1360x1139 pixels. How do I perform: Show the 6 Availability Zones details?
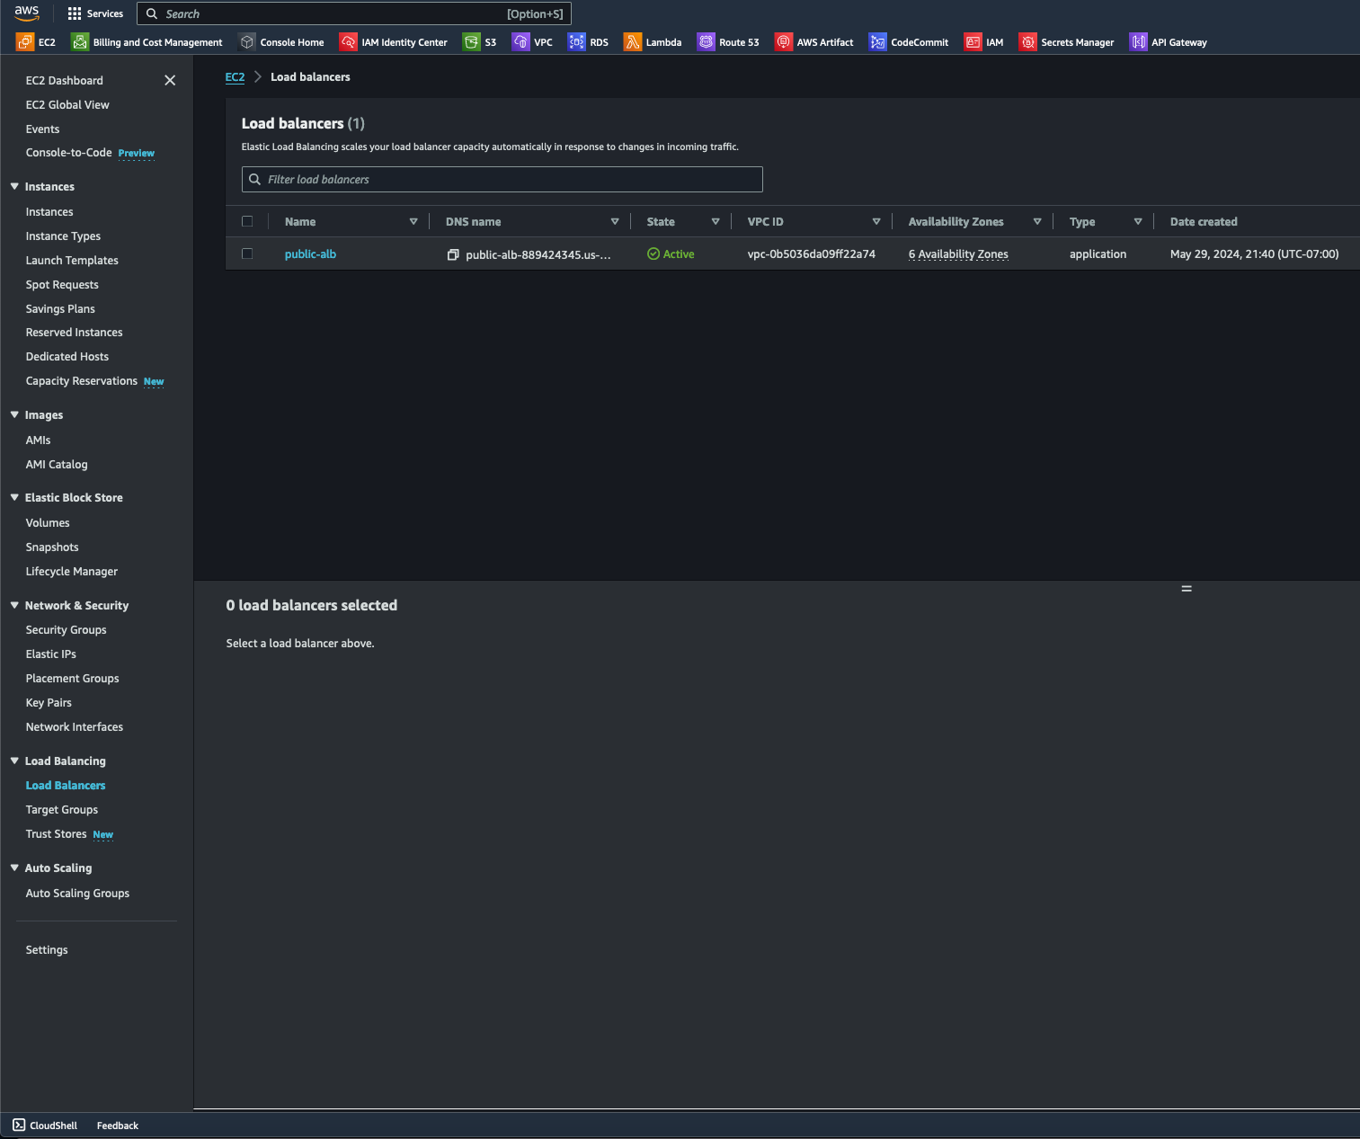pyautogui.click(x=958, y=254)
